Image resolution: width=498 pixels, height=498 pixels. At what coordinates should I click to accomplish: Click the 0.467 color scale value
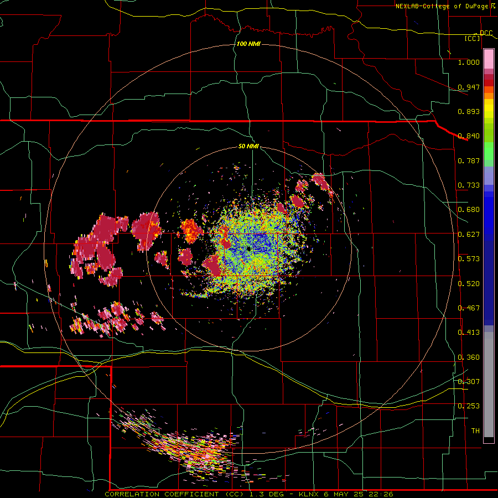[x=469, y=308]
